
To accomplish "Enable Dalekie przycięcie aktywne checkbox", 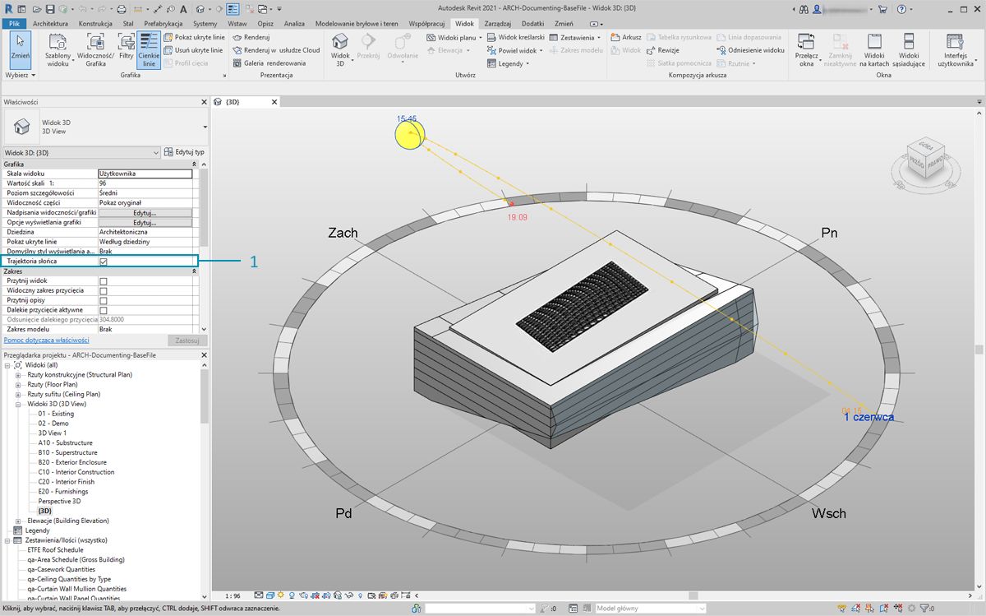I will pyautogui.click(x=104, y=310).
